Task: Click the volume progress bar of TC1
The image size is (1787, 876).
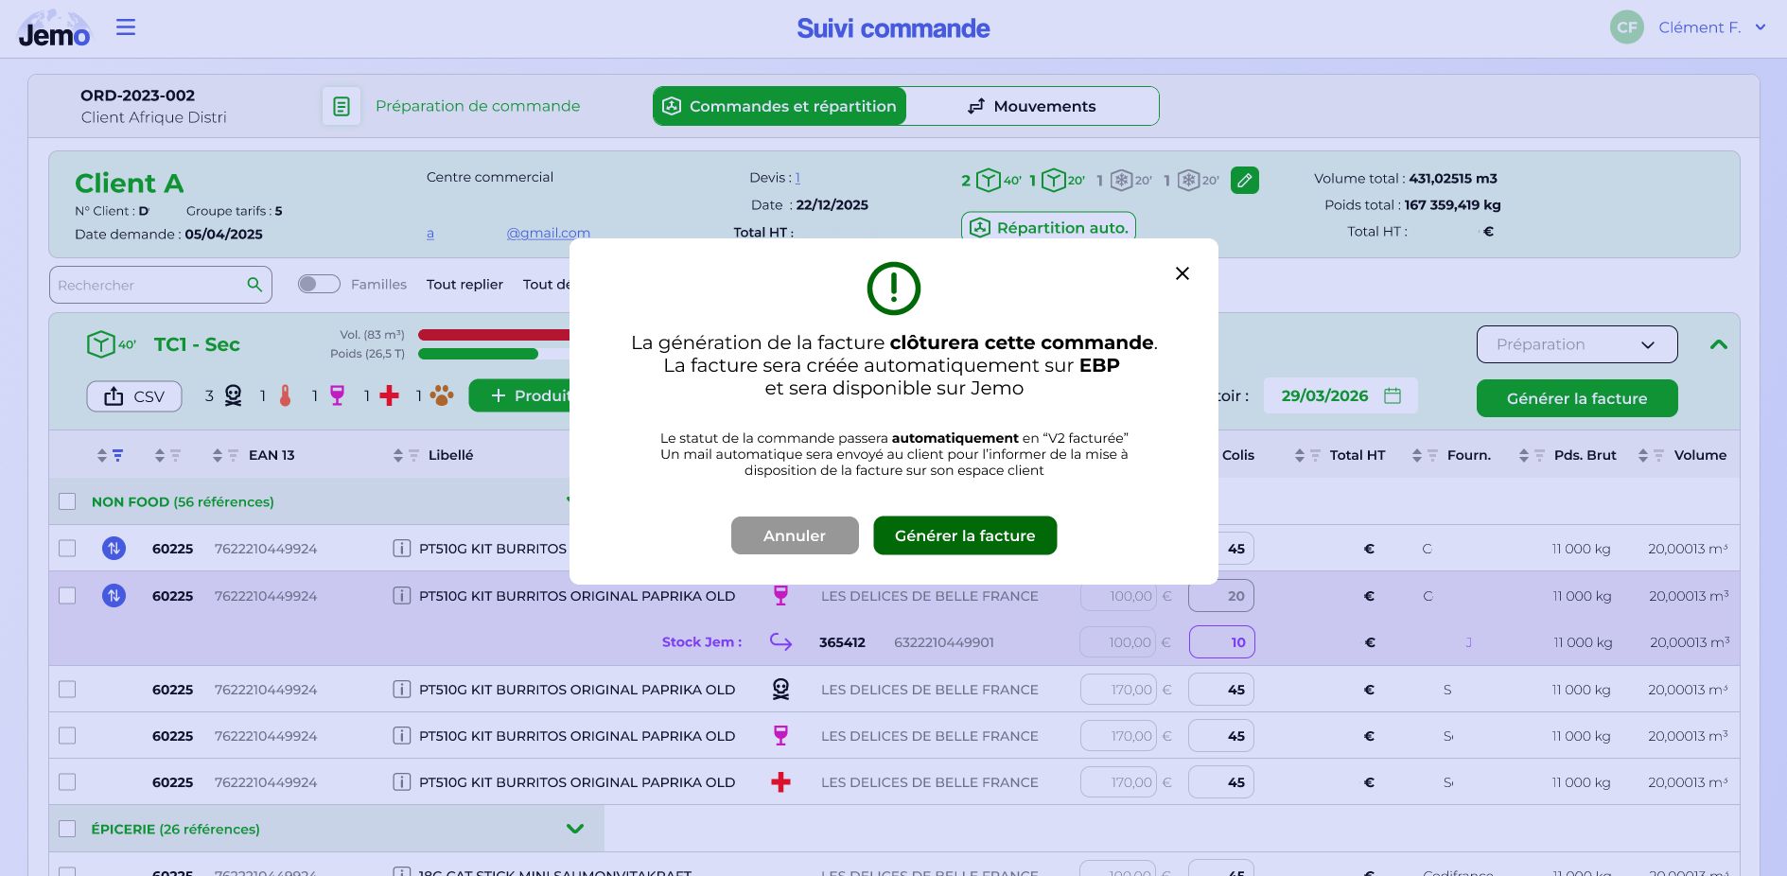Action: point(493,335)
